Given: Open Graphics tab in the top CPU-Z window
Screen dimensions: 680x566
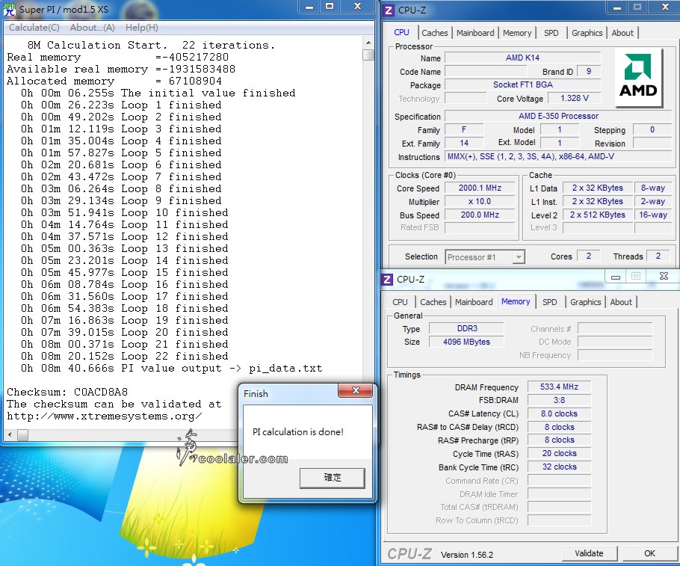Looking at the screenshot, I should [x=587, y=33].
